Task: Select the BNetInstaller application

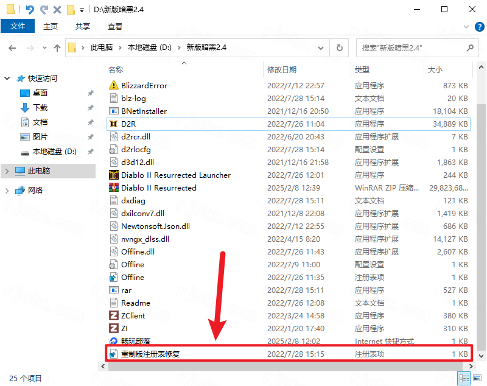Action: click(144, 111)
